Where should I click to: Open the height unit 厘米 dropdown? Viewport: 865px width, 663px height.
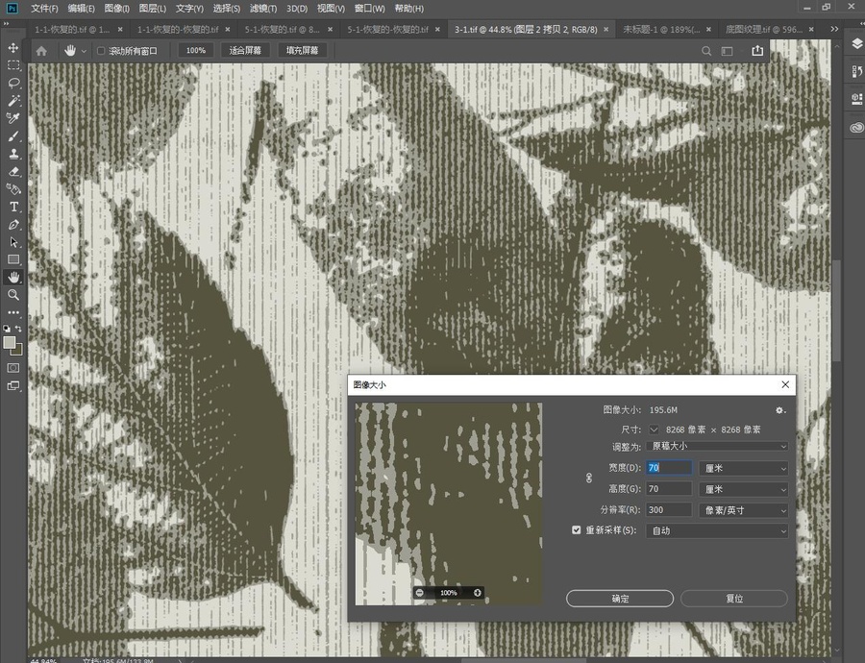(x=743, y=489)
